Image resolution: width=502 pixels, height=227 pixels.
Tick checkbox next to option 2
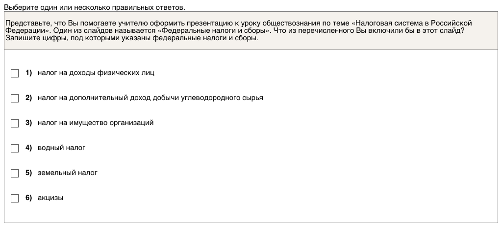pyautogui.click(x=15, y=98)
